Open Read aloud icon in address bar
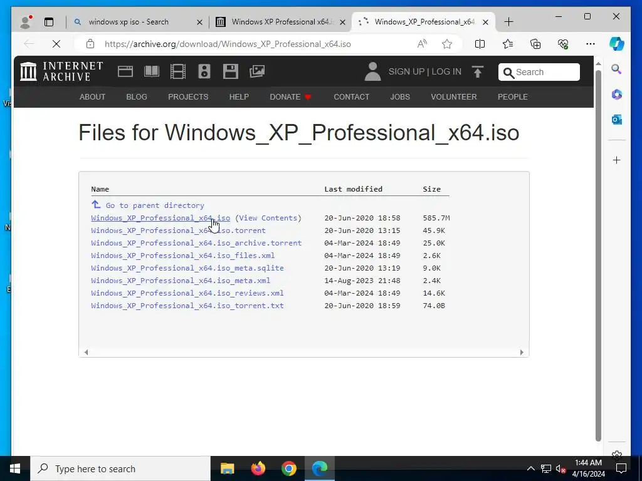Image resolution: width=642 pixels, height=481 pixels. coord(422,44)
